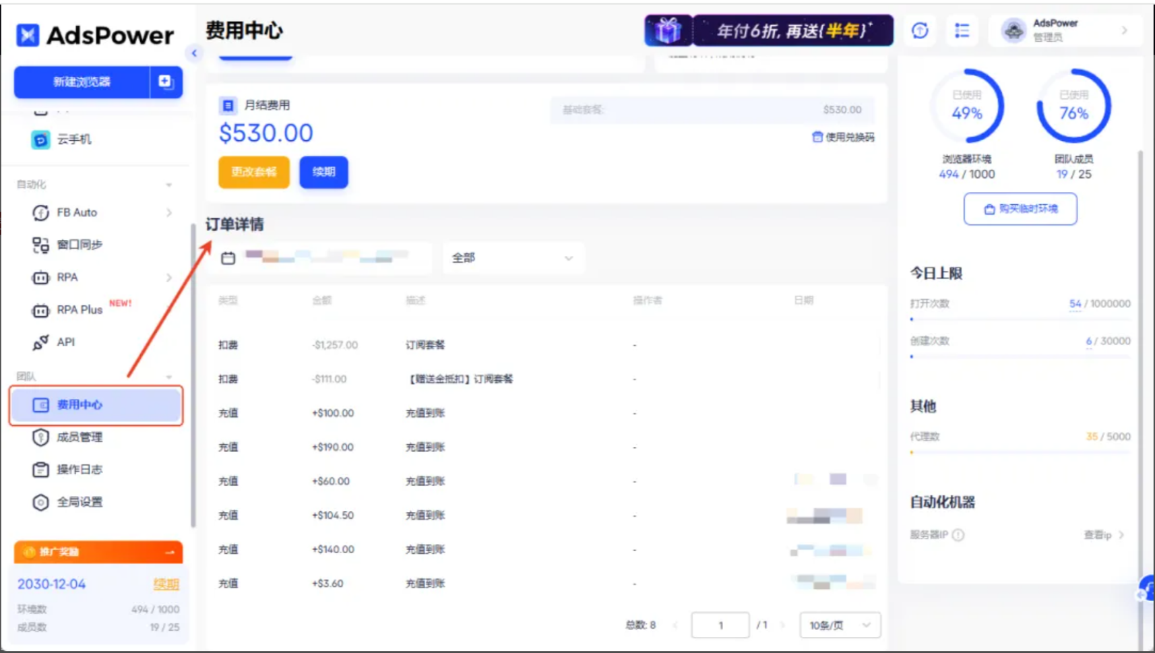This screenshot has width=1155, height=653.
Task: Open the 全部 filter dropdown
Action: 513,257
